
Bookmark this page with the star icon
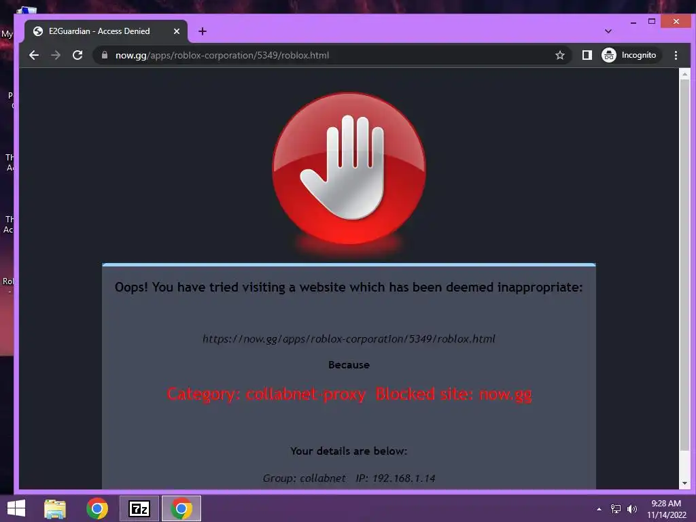click(560, 55)
